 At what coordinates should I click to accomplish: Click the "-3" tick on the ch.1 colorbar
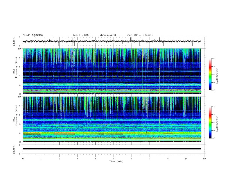tap(214, 58)
